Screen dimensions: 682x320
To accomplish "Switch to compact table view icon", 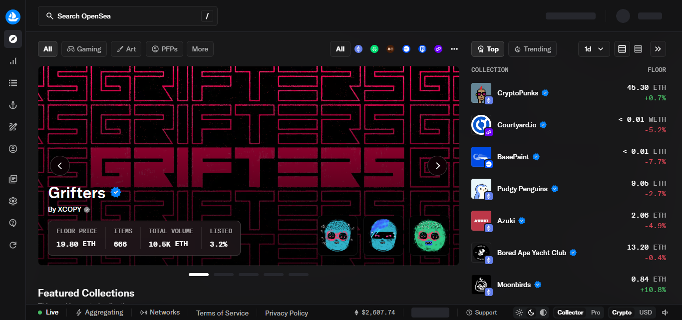I will pyautogui.click(x=638, y=49).
